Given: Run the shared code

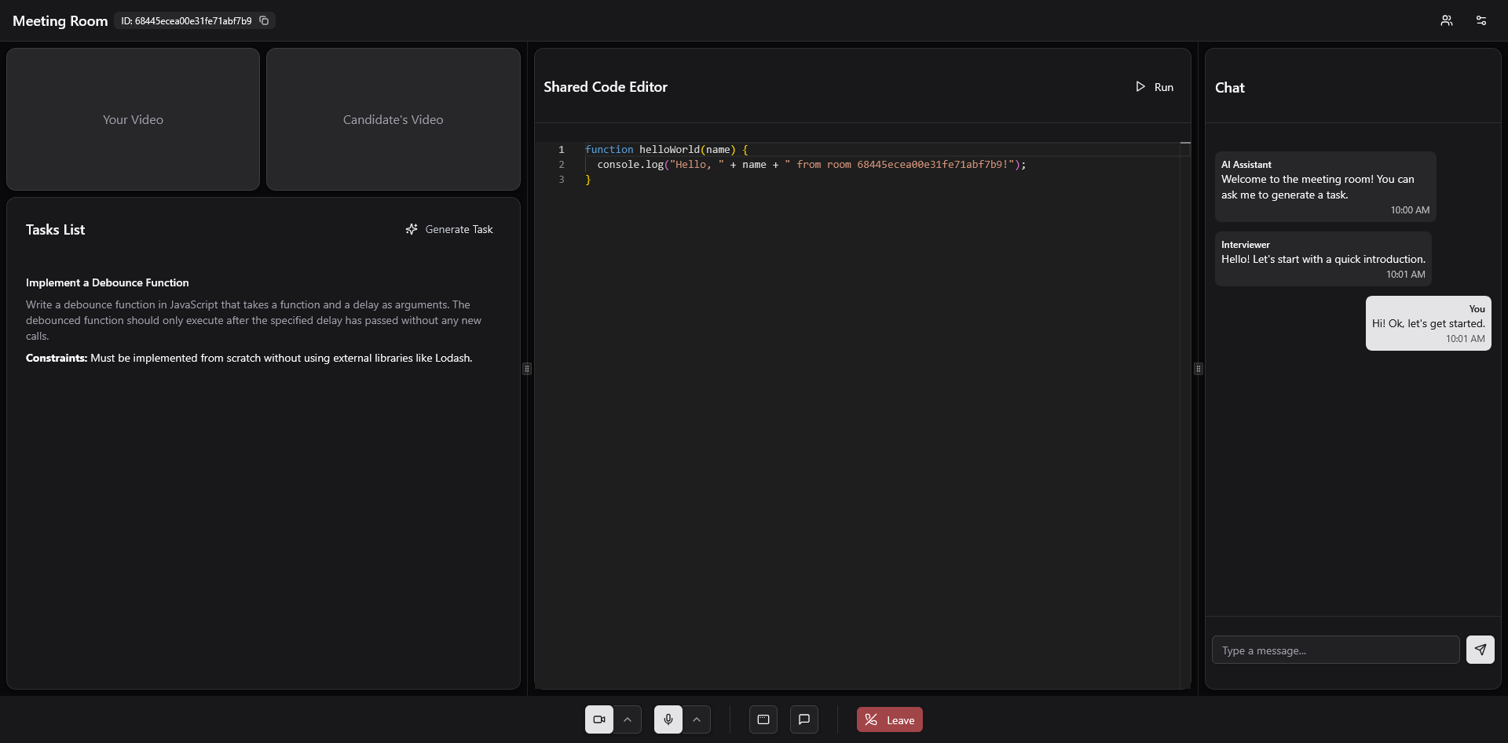Looking at the screenshot, I should 1155,86.
